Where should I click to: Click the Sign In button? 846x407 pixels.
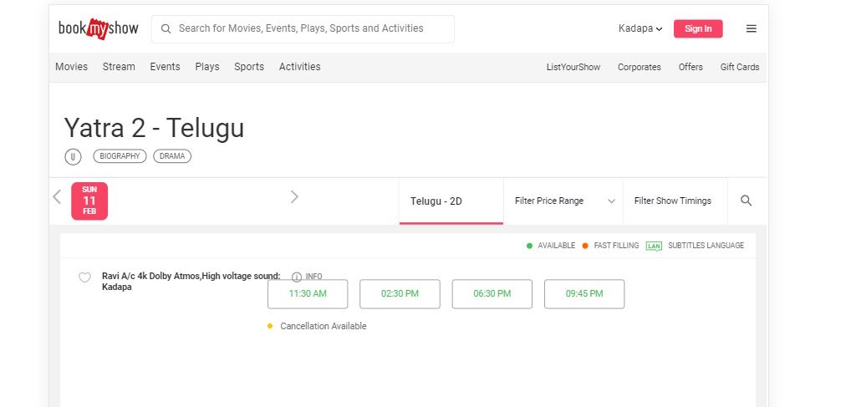pyautogui.click(x=698, y=28)
